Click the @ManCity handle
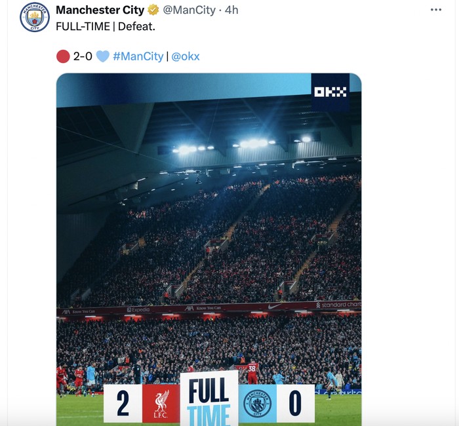 tap(189, 10)
